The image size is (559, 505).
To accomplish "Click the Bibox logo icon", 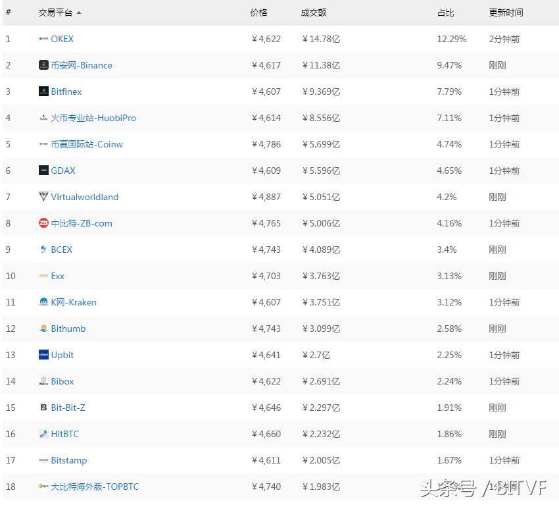I will point(43,381).
